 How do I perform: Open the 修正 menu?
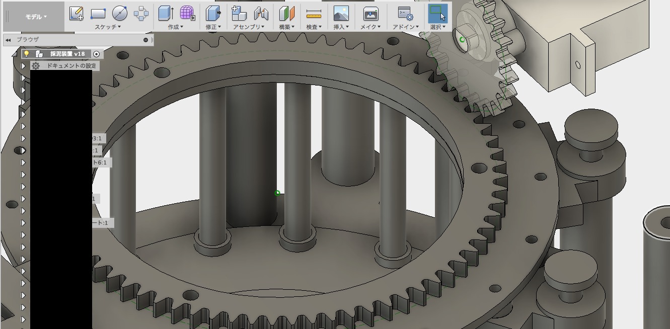click(x=213, y=27)
